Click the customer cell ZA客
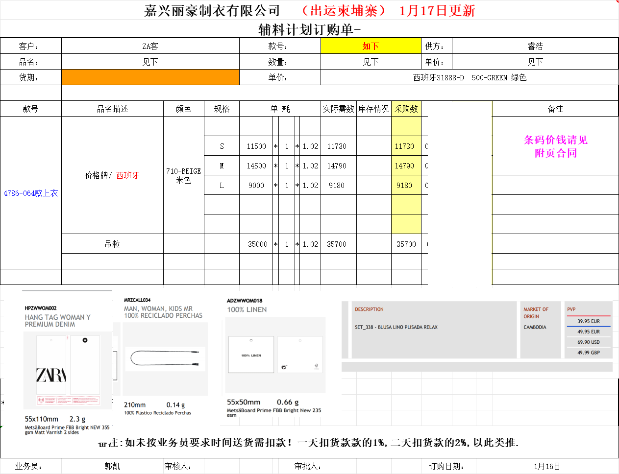619x474 pixels. 150,46
